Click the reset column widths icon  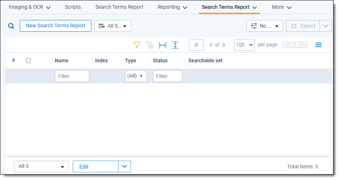[x=162, y=45]
